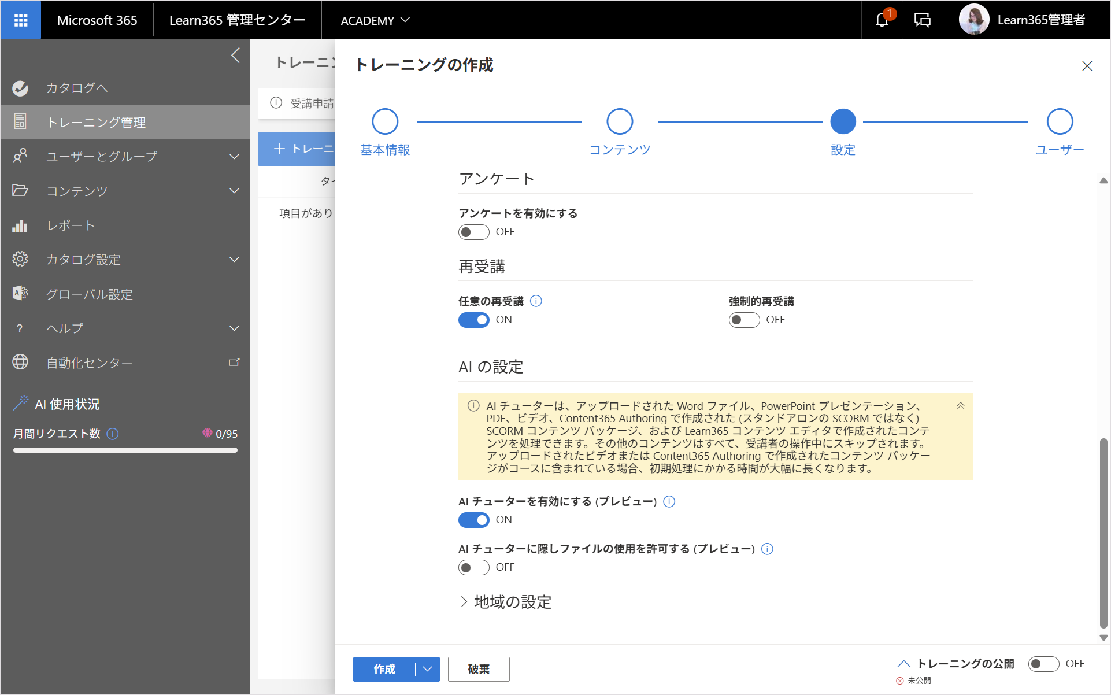Image resolution: width=1111 pixels, height=695 pixels.
Task: Open the Microsoft 365 app launcher grid
Action: point(21,20)
